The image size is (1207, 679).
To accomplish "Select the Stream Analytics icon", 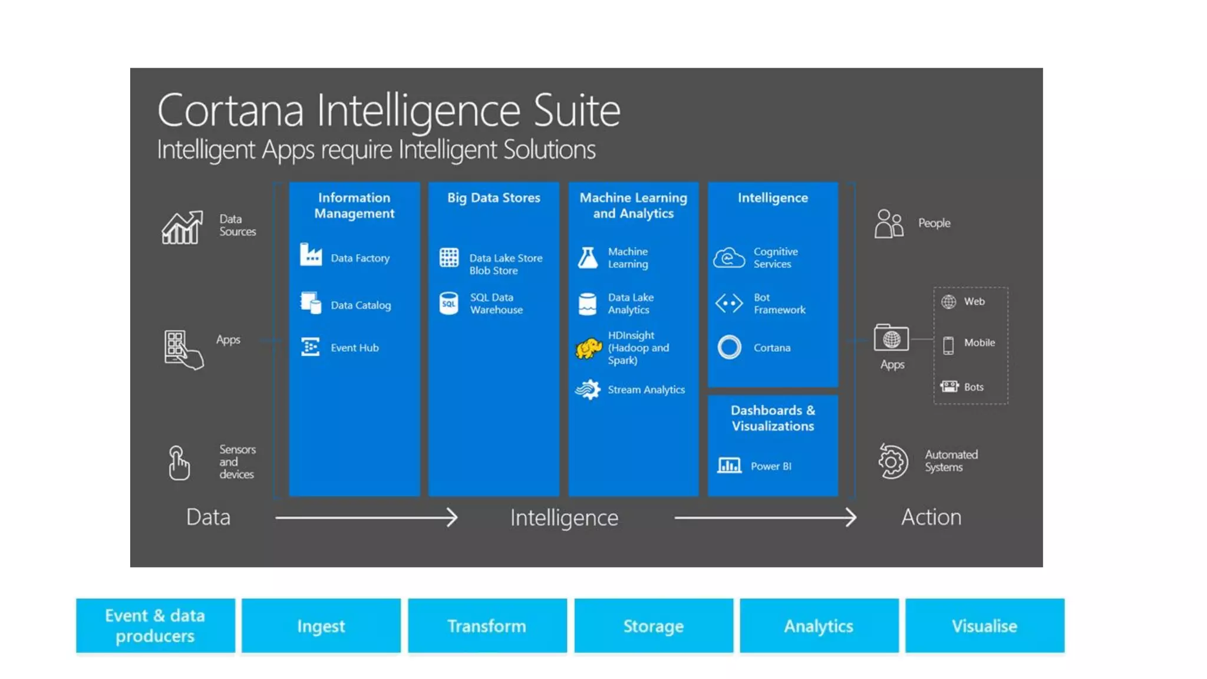I will pos(588,390).
